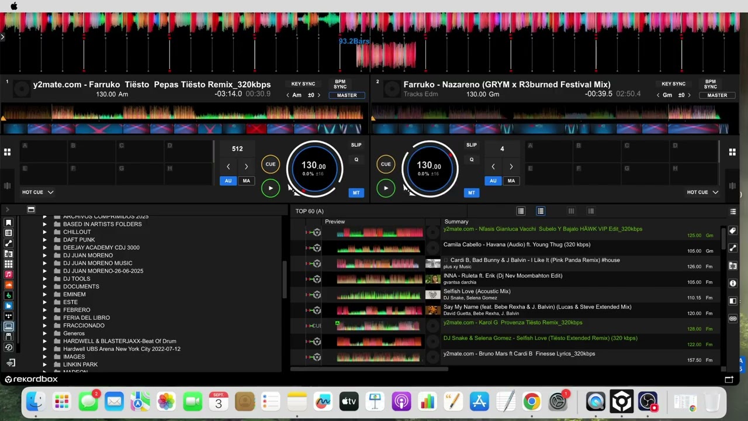Toggle deck 1 MT master tempo

coord(356,192)
